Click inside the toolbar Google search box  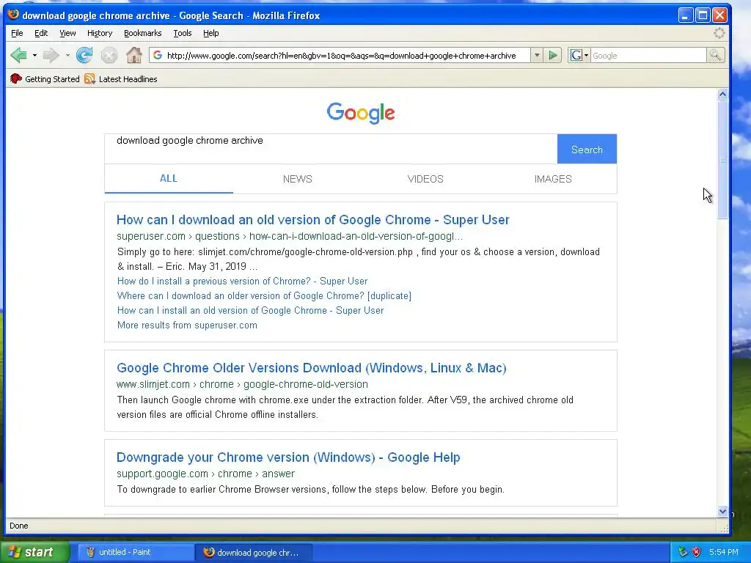click(x=648, y=56)
